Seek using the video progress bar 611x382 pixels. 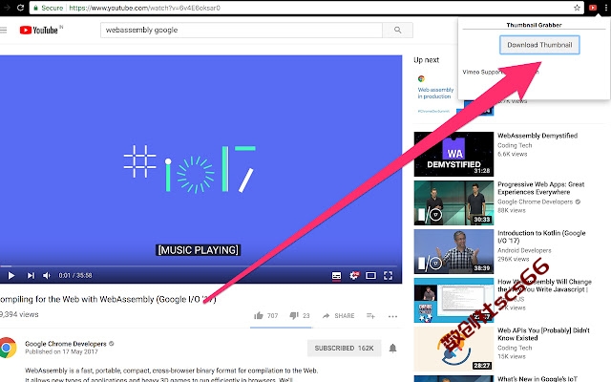(x=200, y=265)
